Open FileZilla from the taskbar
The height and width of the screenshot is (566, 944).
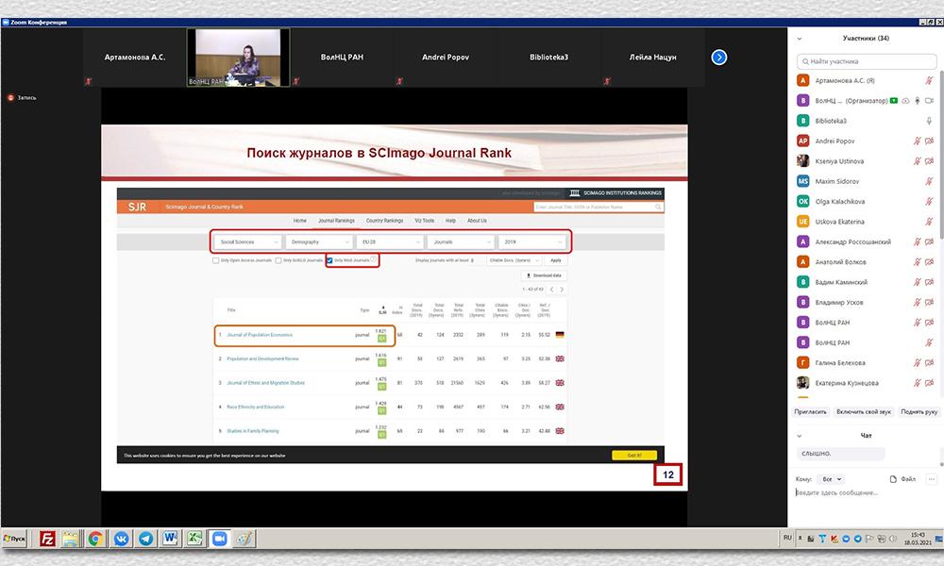(47, 539)
